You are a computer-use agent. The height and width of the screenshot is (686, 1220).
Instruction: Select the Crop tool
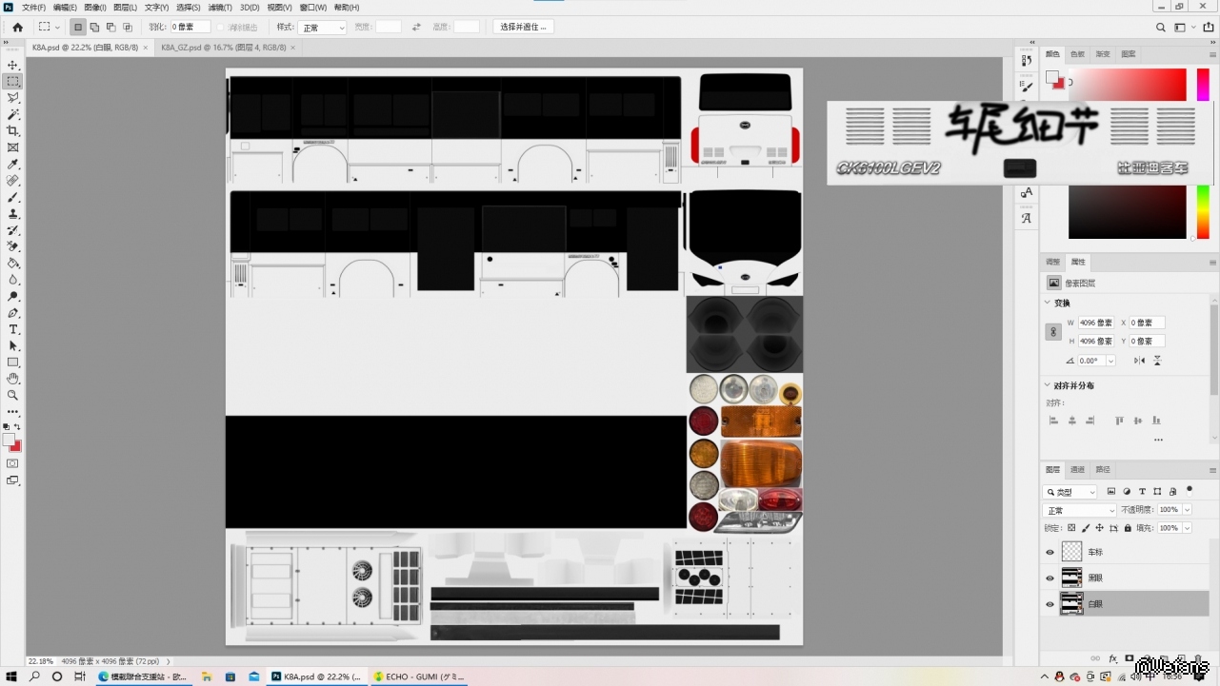pyautogui.click(x=13, y=130)
